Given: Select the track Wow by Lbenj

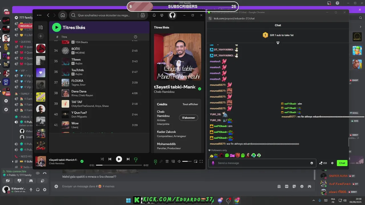Looking at the screenshot, I should point(99,125).
